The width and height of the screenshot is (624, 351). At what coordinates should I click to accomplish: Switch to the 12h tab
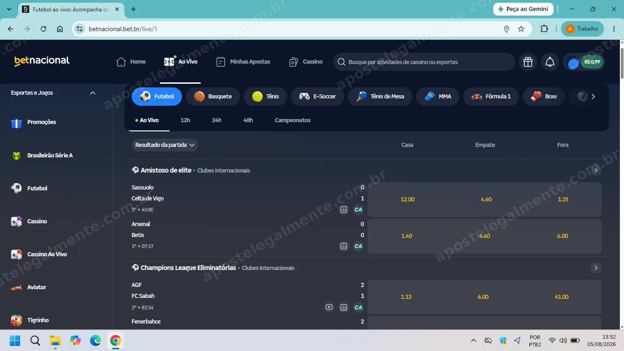pos(185,120)
